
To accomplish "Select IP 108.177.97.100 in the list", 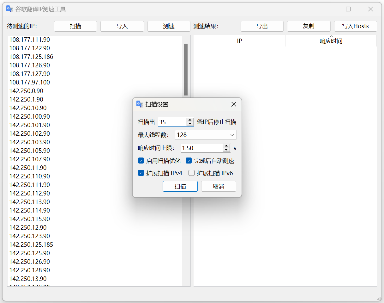I will coord(30,82).
